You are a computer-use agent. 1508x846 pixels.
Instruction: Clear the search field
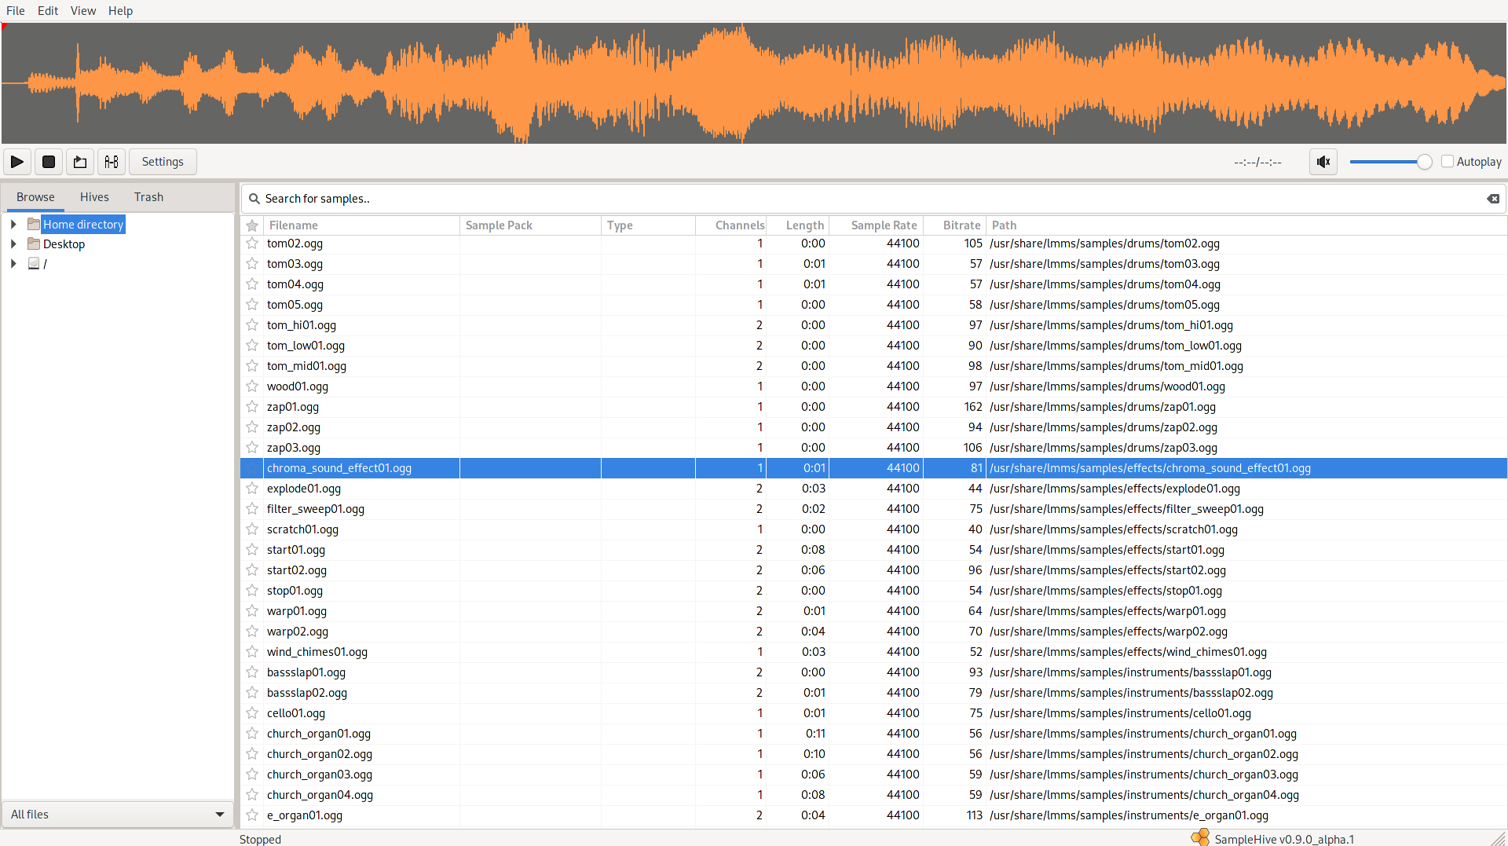click(1492, 199)
